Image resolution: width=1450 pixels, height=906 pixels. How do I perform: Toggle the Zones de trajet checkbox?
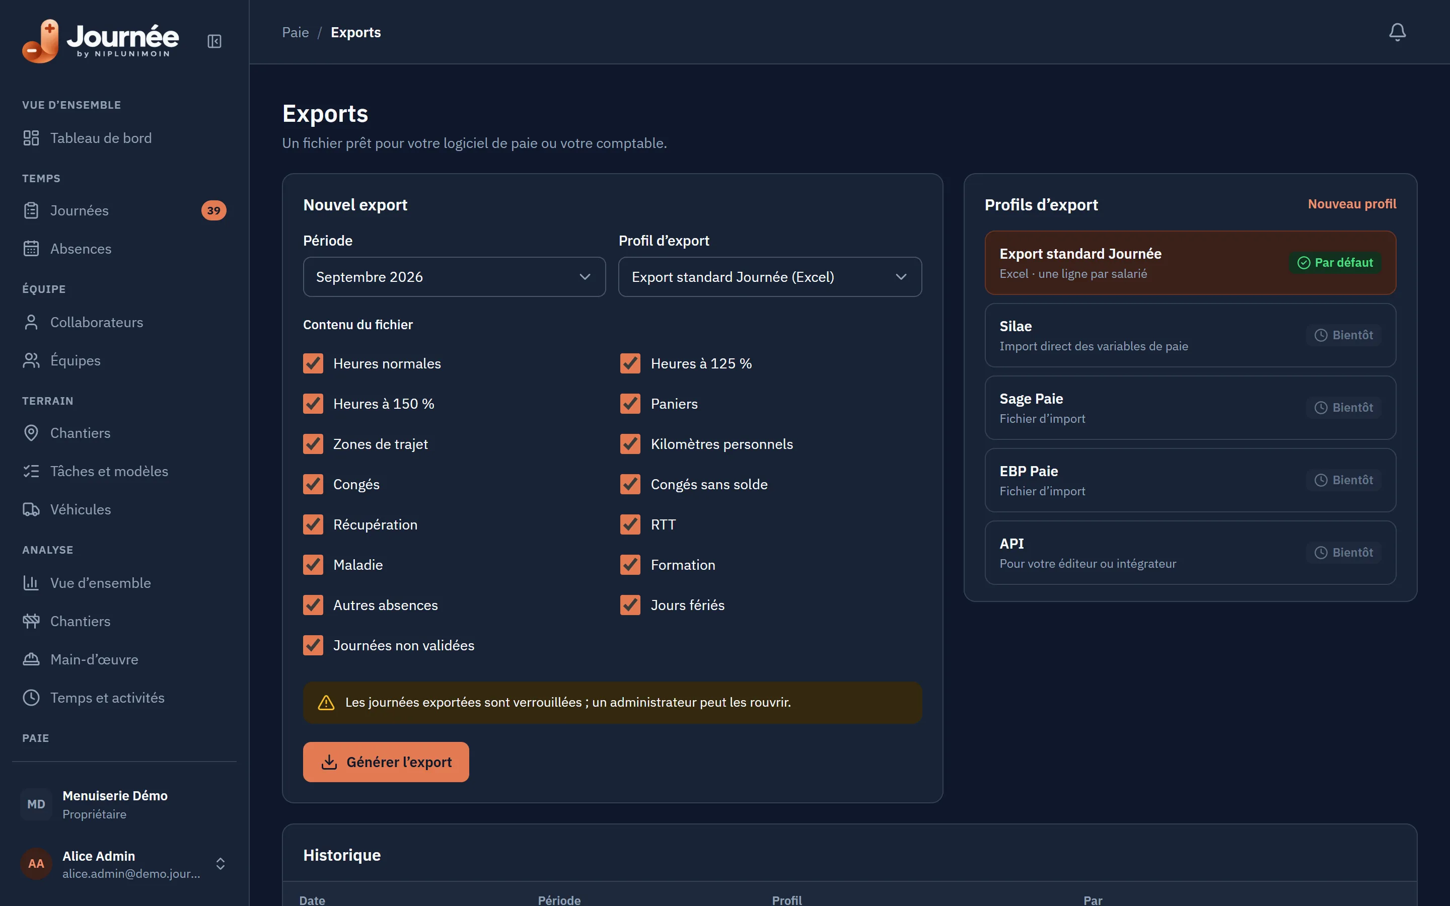click(x=313, y=444)
